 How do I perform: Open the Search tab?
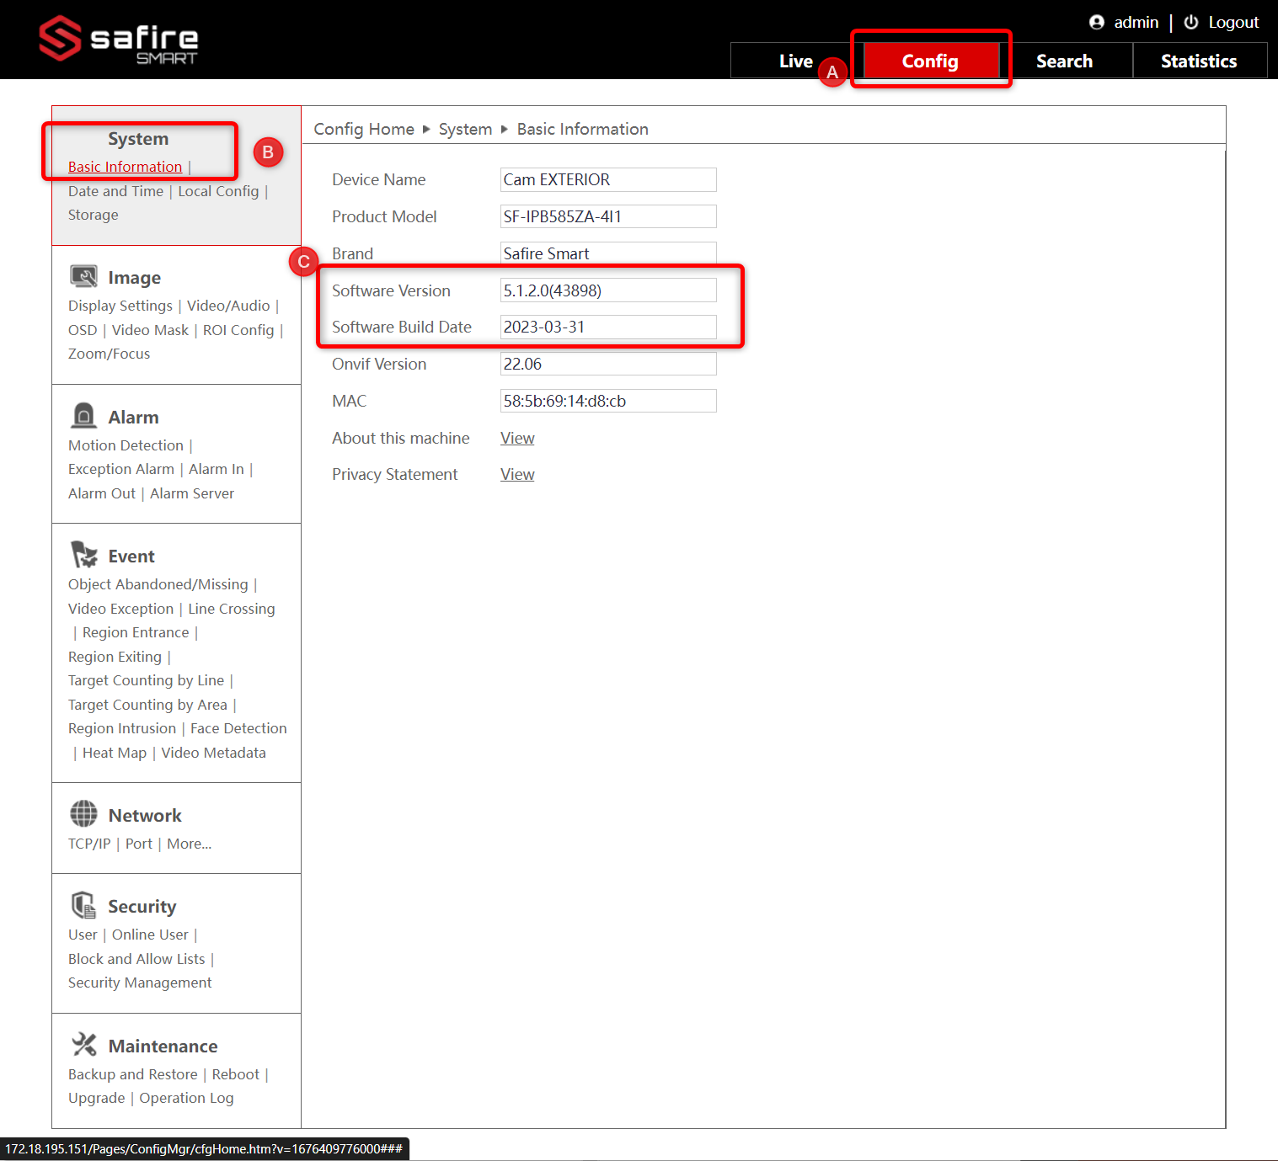coord(1064,61)
